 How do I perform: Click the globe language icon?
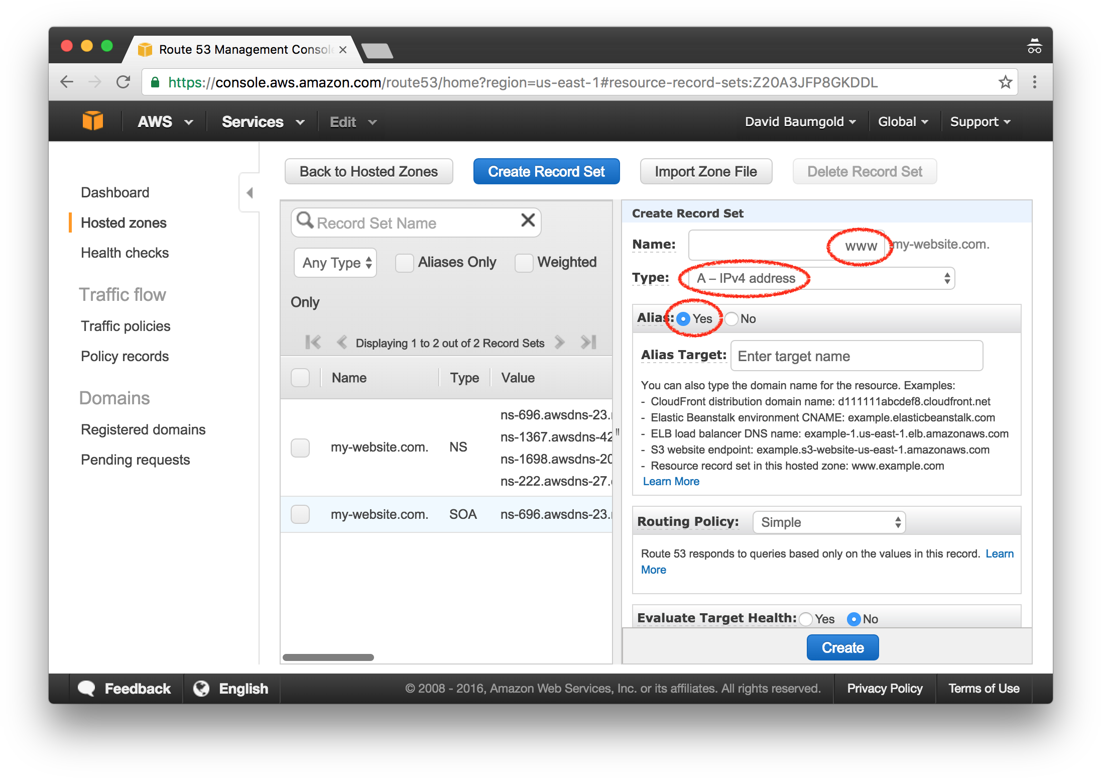[x=201, y=688]
